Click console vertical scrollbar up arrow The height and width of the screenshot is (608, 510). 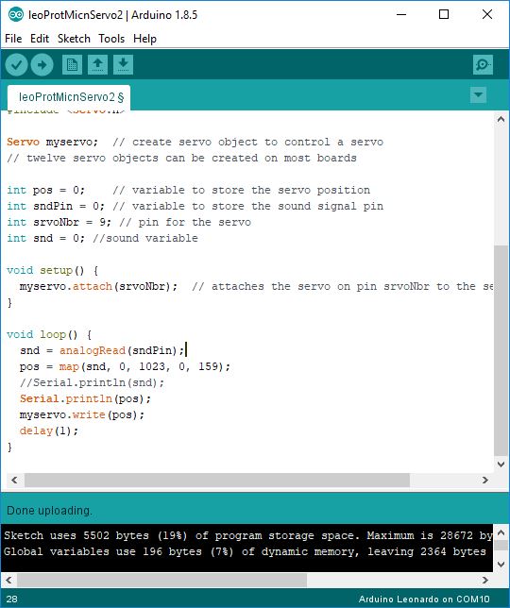click(501, 532)
